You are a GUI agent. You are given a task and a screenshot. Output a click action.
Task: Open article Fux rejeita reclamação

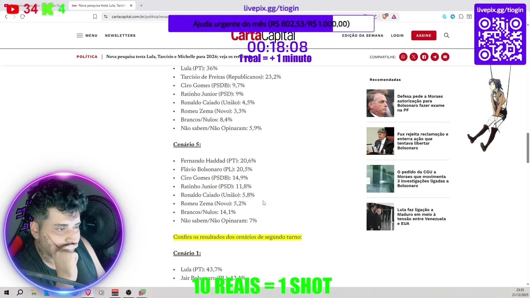tap(423, 141)
